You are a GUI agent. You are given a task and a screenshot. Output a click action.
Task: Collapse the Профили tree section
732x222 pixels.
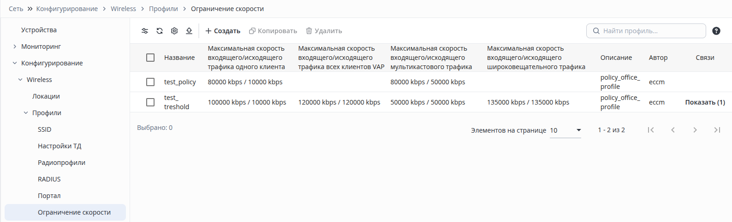point(26,113)
